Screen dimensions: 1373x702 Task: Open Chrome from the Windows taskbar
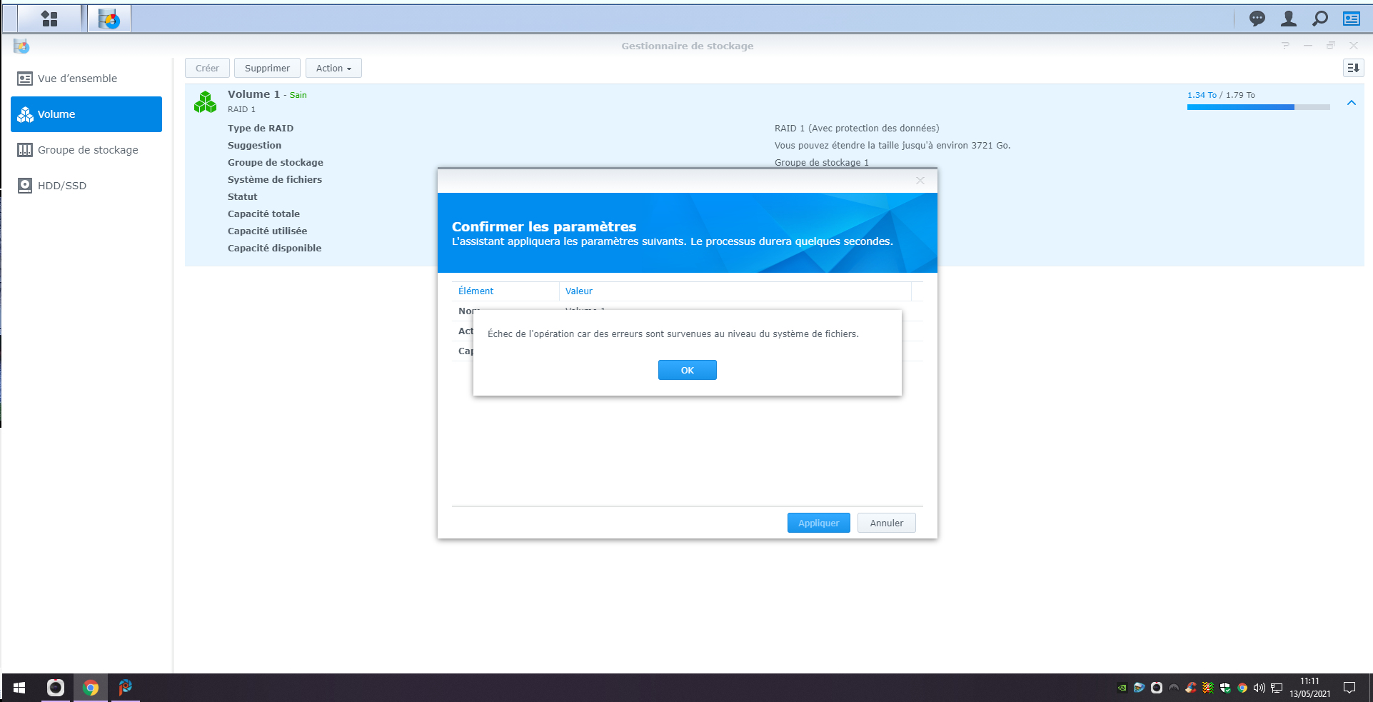tap(91, 688)
